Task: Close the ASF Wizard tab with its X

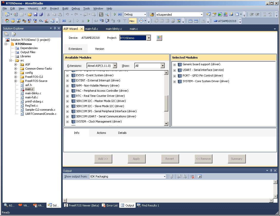Action: pyautogui.click(x=82, y=29)
